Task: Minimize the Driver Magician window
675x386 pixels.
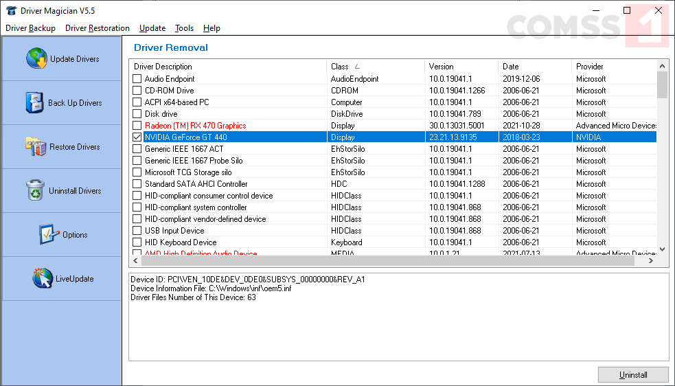Action: coord(596,10)
